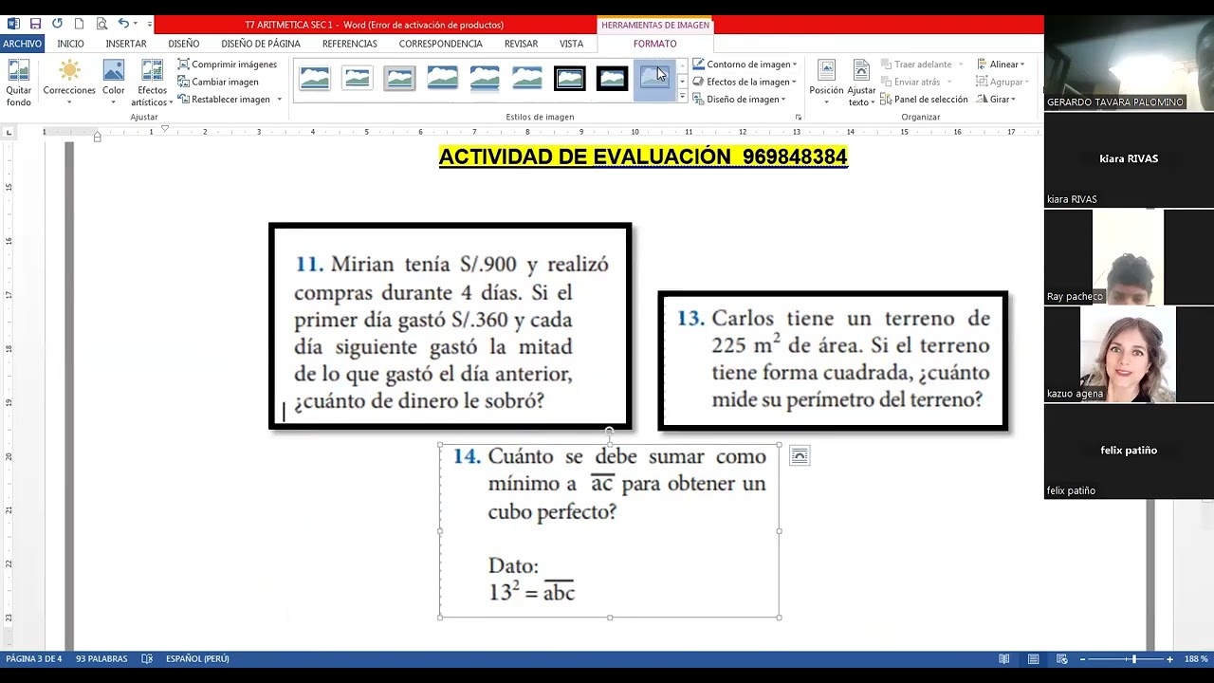Click the Word application icon

coord(13,24)
